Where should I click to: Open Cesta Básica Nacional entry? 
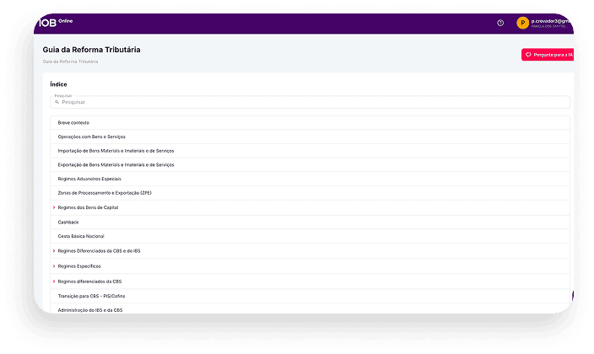pos(310,236)
